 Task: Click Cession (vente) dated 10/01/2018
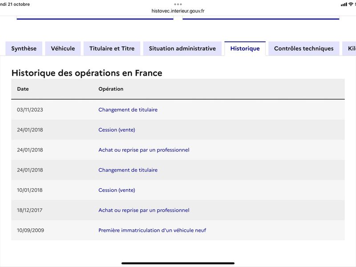tap(117, 190)
